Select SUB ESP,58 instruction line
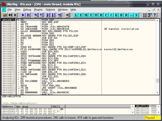Viewport: 162px width, 121px height. pyautogui.click(x=78, y=38)
